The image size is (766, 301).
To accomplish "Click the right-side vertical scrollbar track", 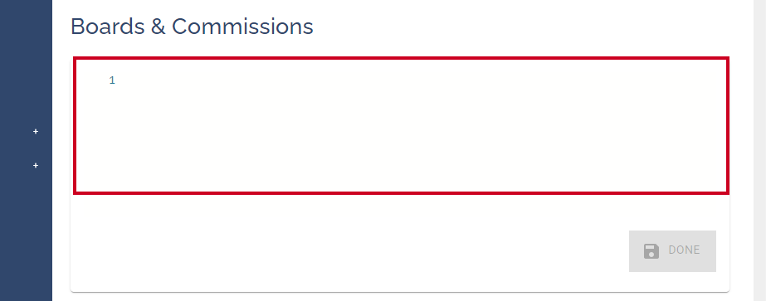I will 759,150.
